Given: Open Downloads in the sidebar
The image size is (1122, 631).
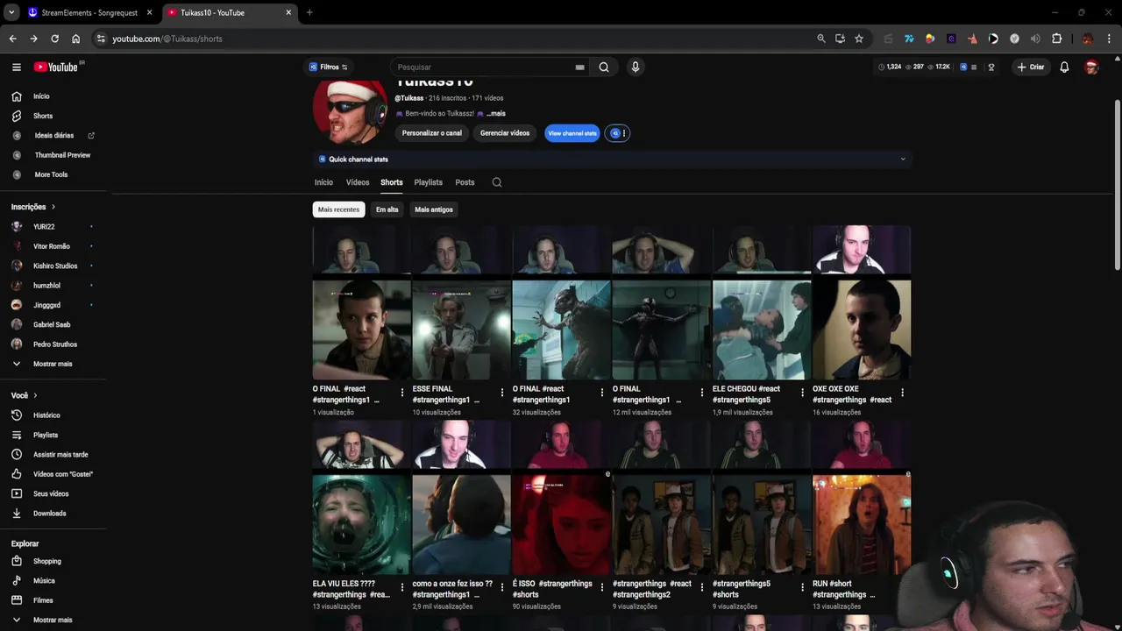Looking at the screenshot, I should click(49, 514).
